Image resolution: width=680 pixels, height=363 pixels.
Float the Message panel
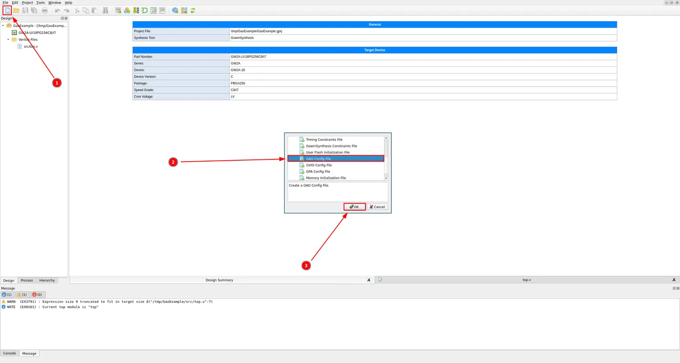674,288
